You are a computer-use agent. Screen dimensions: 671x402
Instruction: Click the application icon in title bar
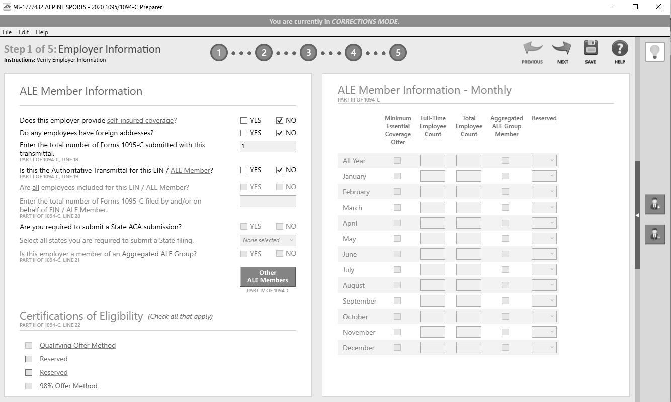7,7
